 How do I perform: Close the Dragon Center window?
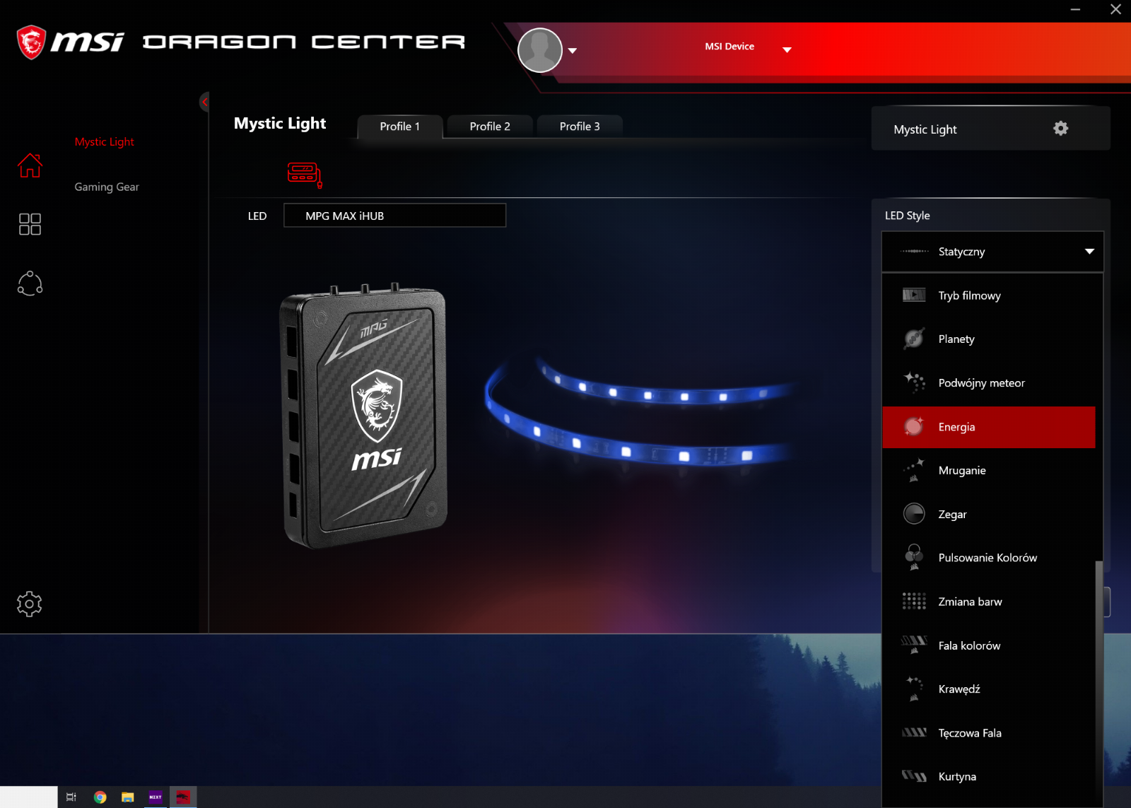tap(1115, 10)
